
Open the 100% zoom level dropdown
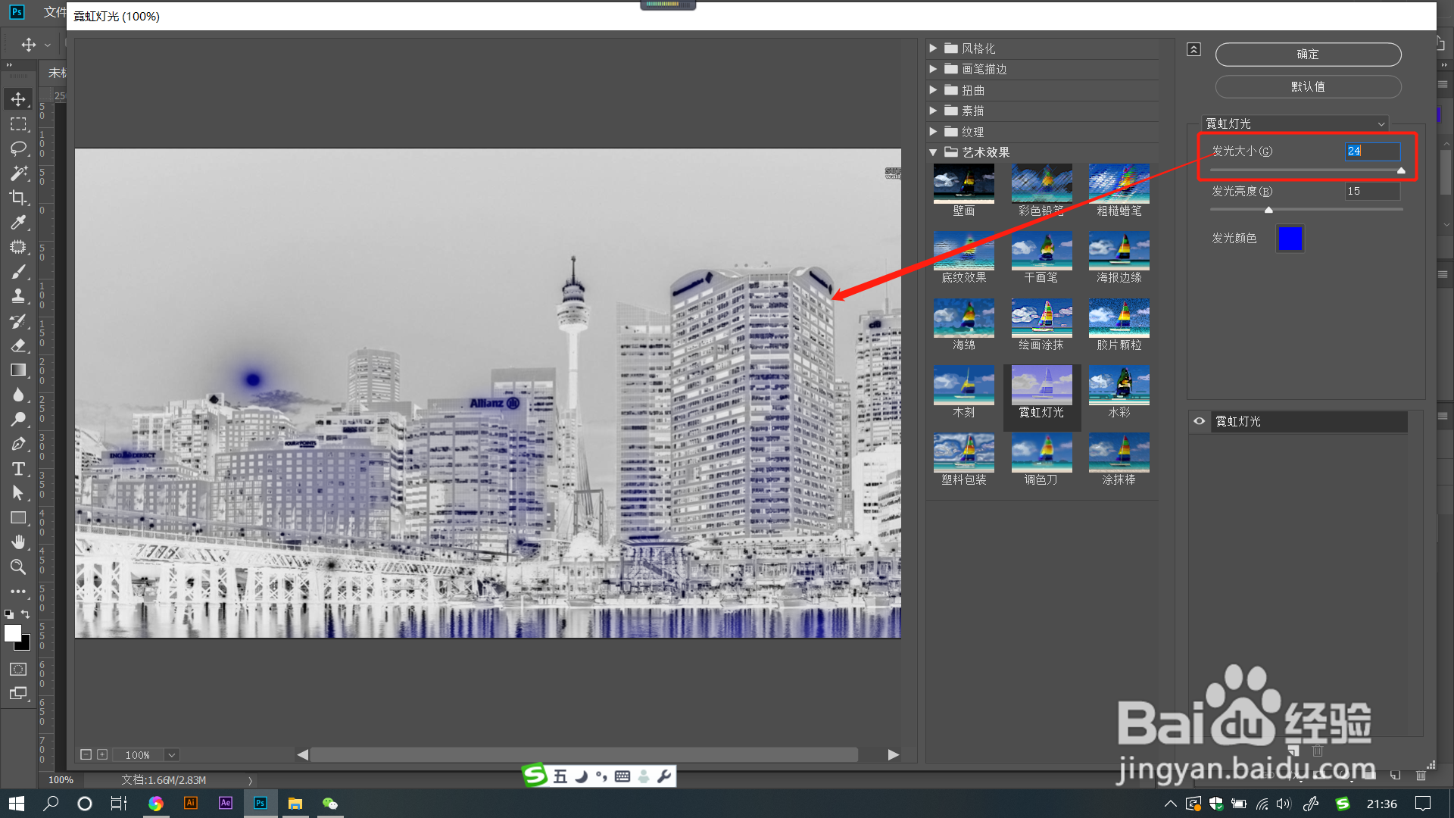pyautogui.click(x=172, y=754)
